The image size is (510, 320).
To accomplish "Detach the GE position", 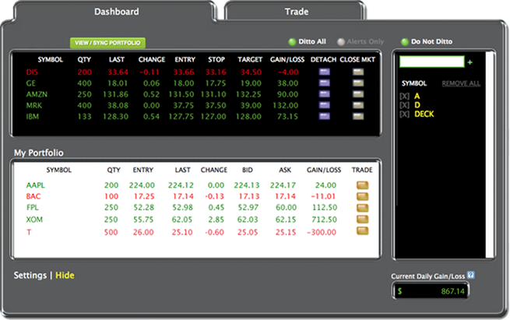I will tap(324, 83).
